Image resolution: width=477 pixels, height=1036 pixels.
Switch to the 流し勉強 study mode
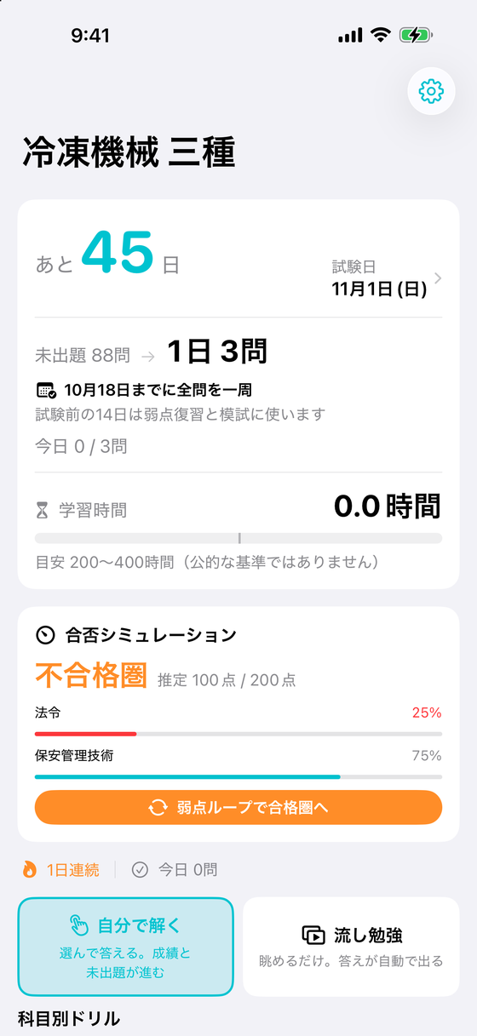coord(351,947)
